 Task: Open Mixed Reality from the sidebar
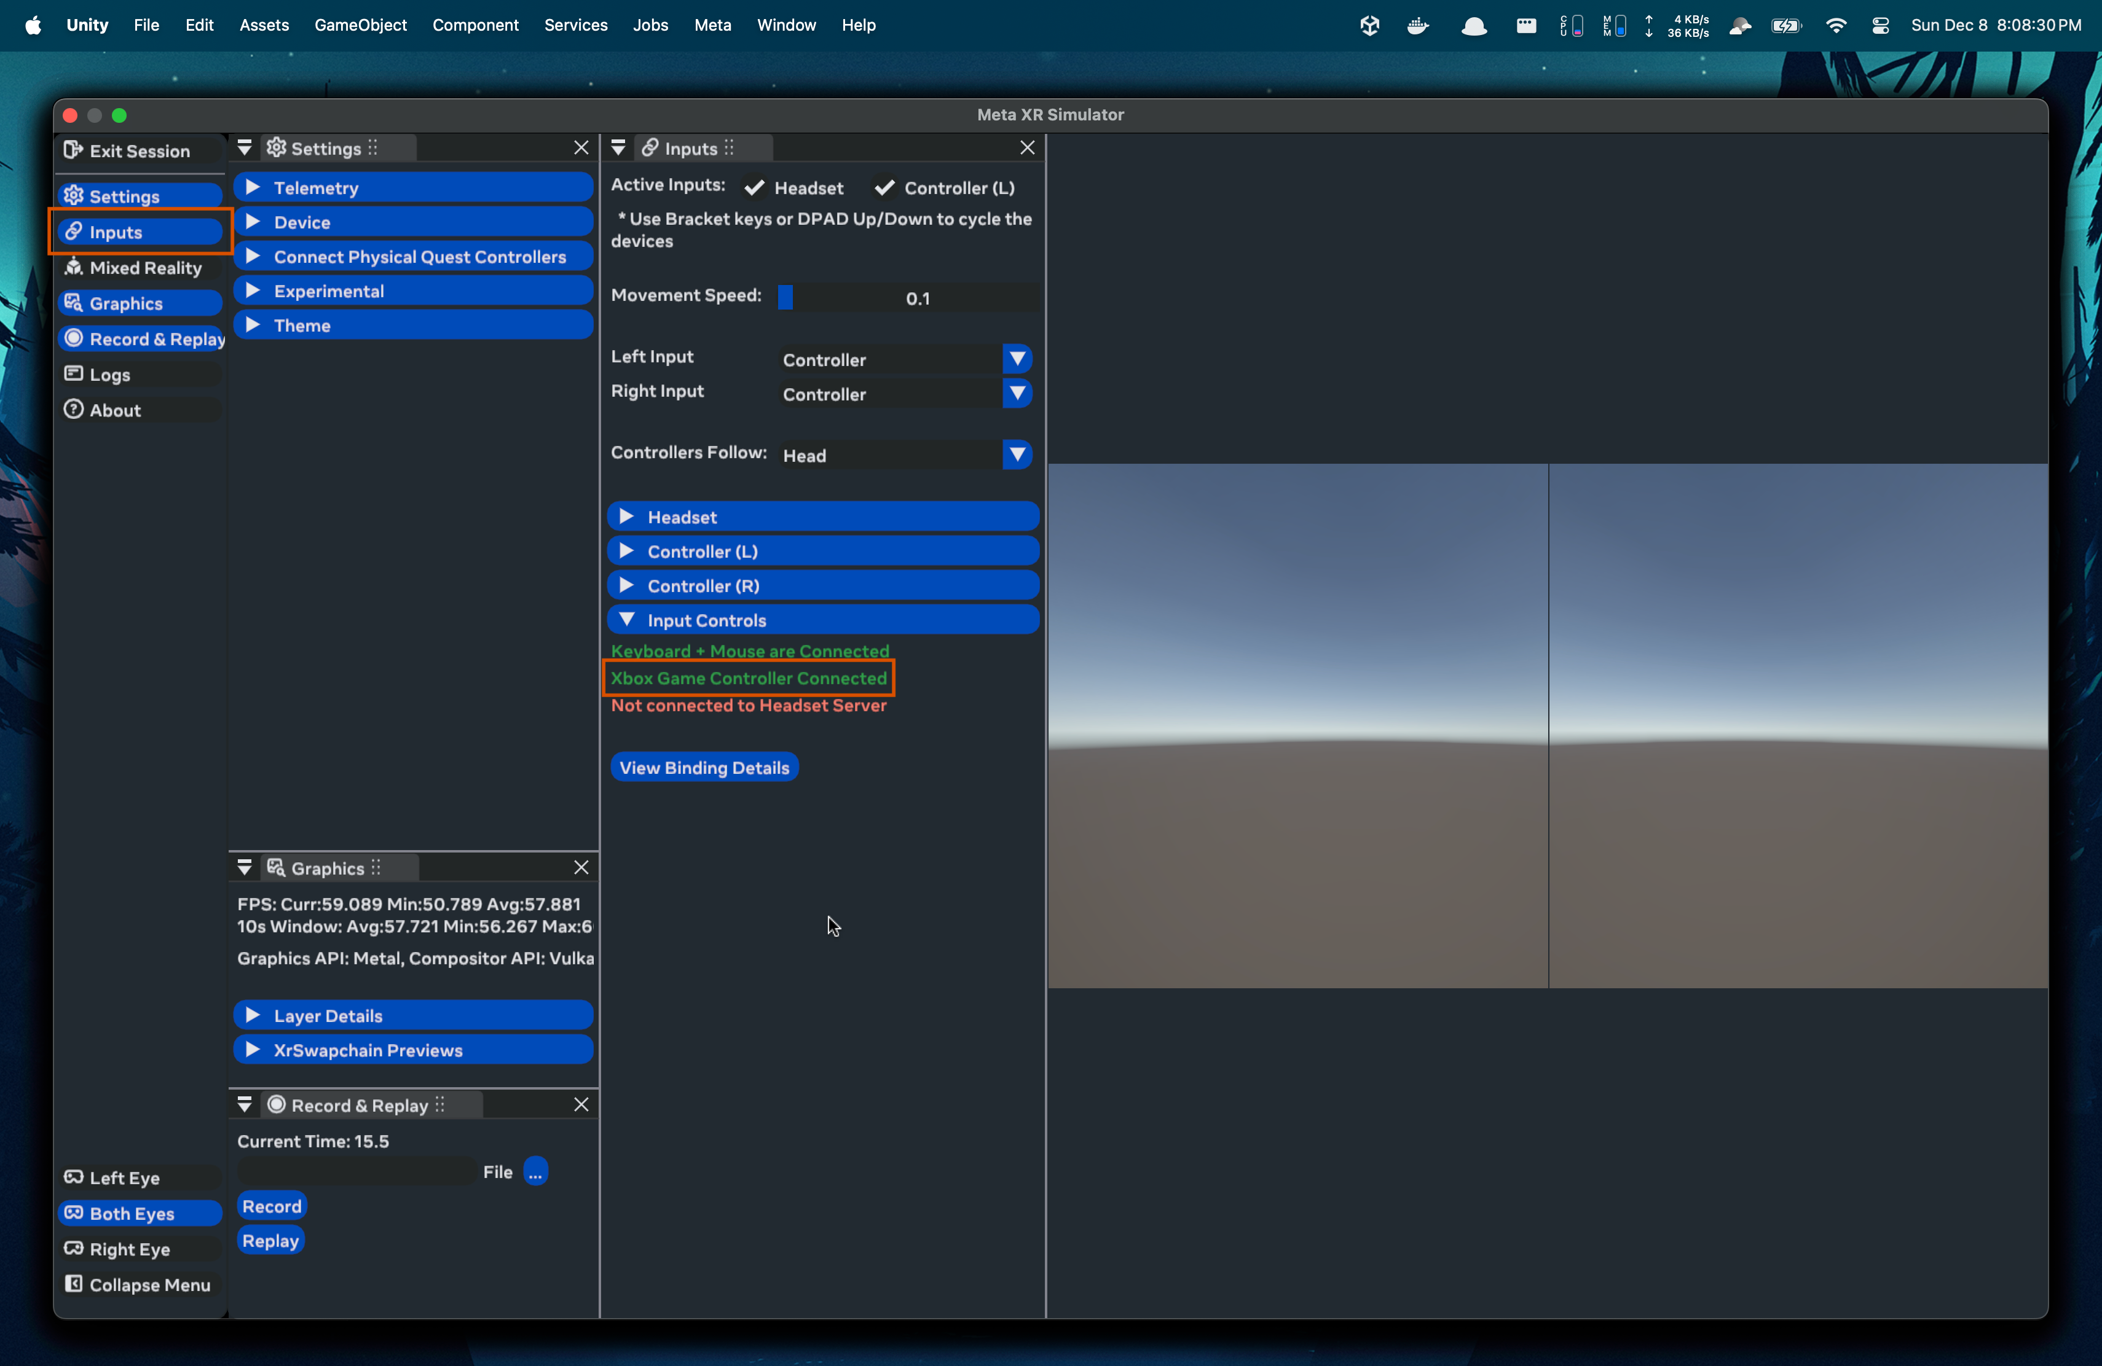click(144, 267)
